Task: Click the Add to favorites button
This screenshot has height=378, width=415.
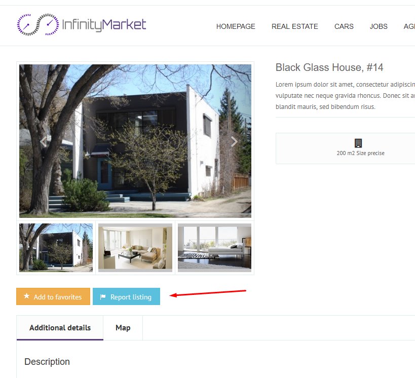Action: [53, 296]
